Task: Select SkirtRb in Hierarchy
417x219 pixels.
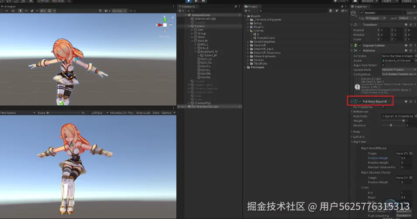Action: pyautogui.click(x=205, y=74)
